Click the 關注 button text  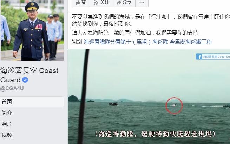point(105,2)
